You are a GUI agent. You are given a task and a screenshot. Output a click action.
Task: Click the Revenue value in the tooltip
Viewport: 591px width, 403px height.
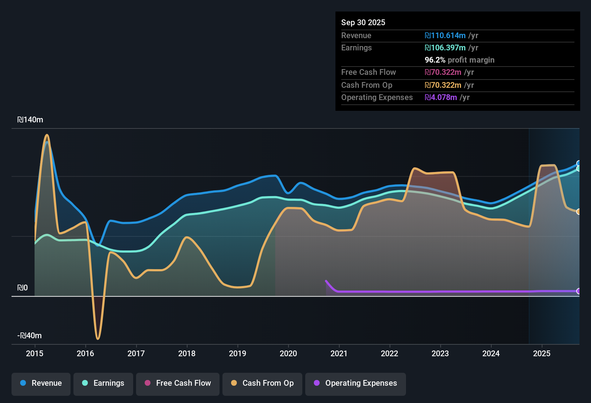pyautogui.click(x=445, y=35)
